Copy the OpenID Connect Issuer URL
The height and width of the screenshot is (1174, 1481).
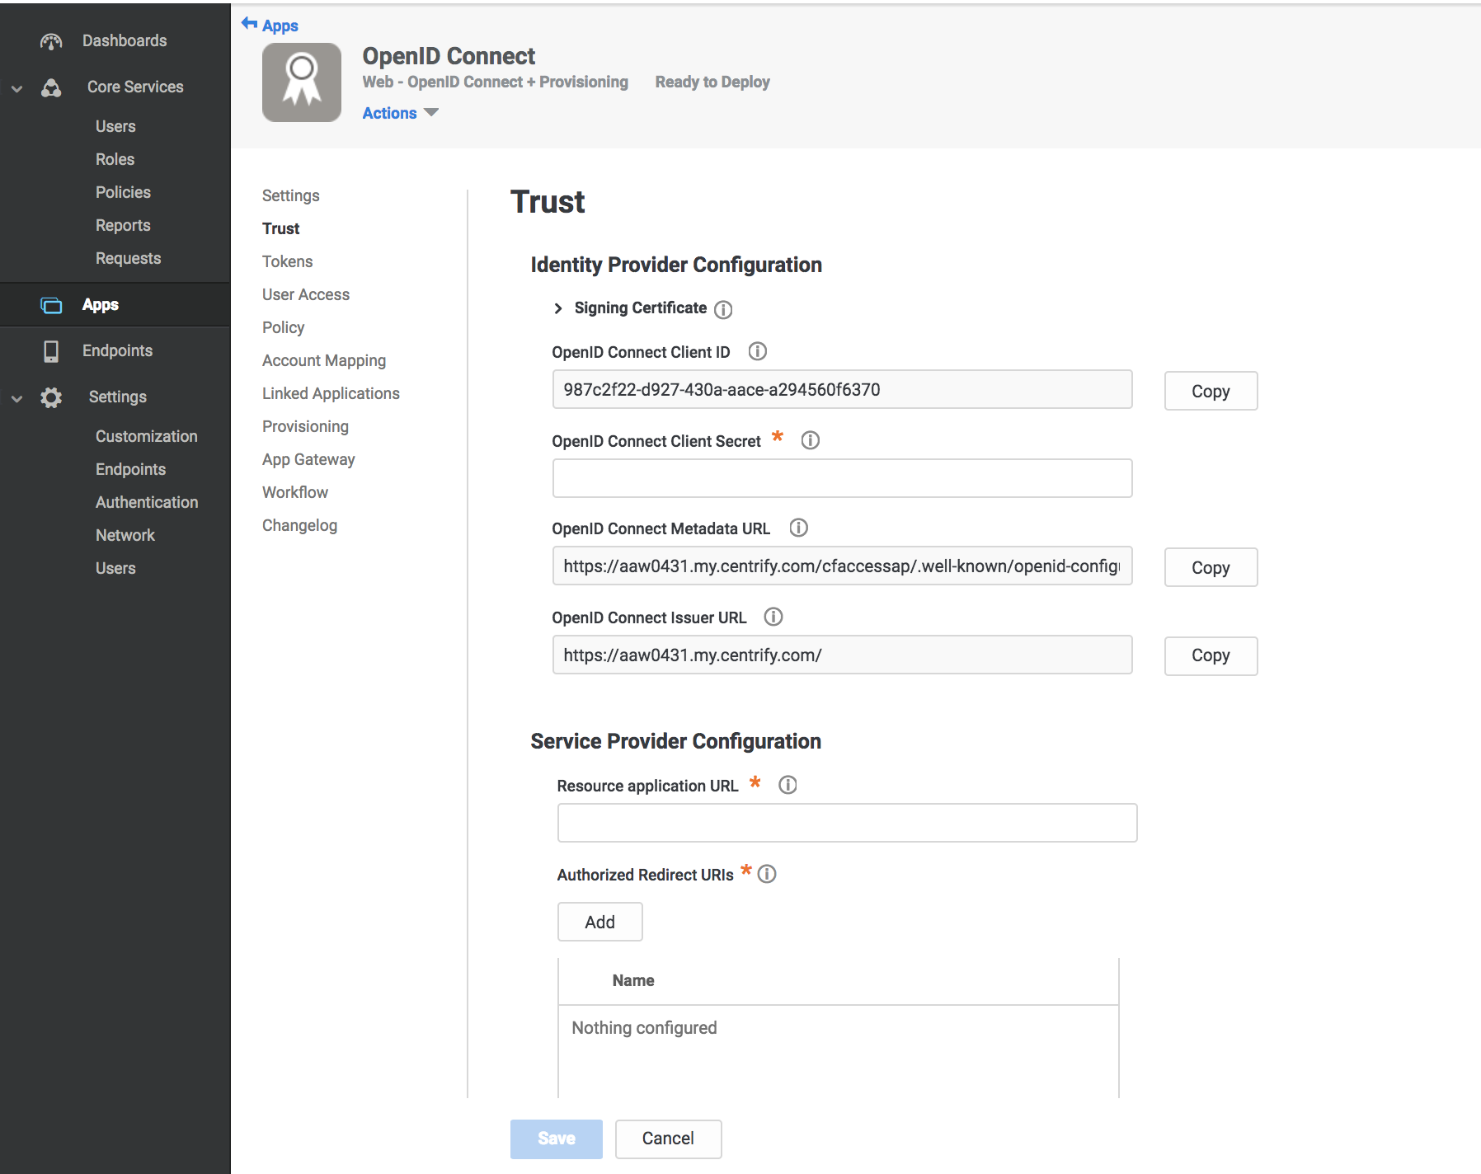1210,655
